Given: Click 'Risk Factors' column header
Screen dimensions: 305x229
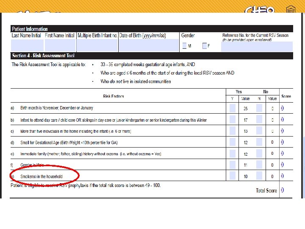Looking at the screenshot, I should pyautogui.click(x=114, y=96).
